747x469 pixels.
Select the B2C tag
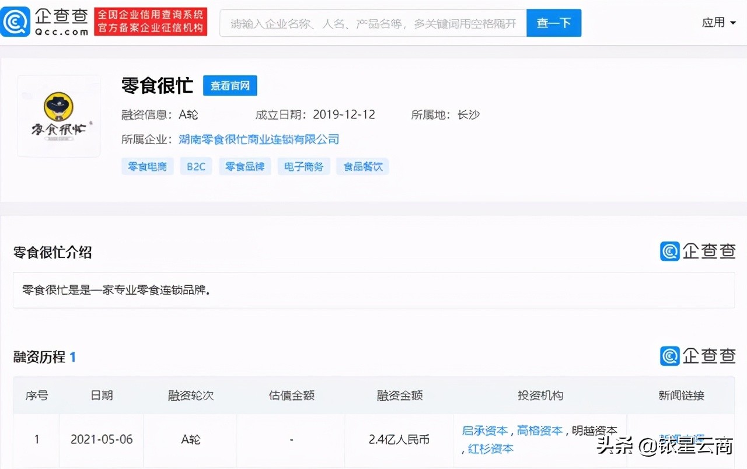click(x=196, y=166)
